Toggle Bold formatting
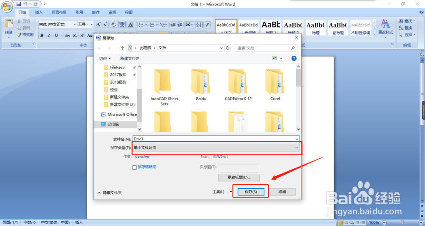Screen dimensions: 425x226 [42, 36]
